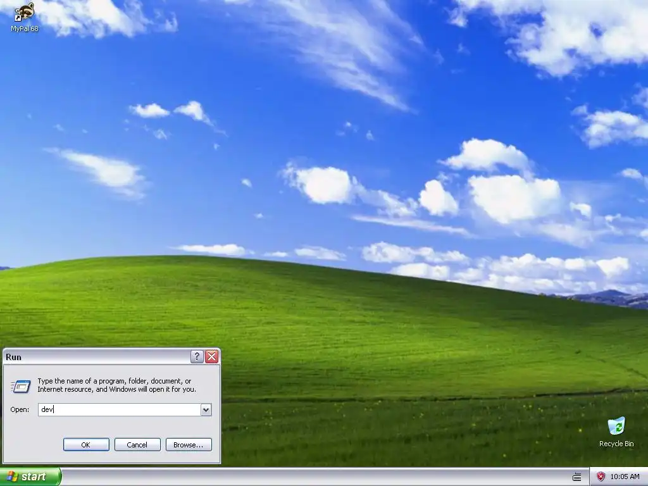The width and height of the screenshot is (648, 486).
Task: Click the 10:05 AM taskbar clock
Action: point(625,477)
